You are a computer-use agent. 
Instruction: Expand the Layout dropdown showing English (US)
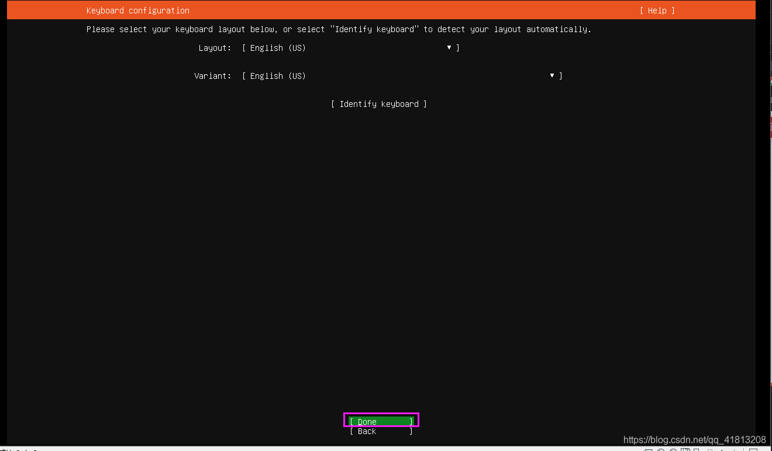pos(351,48)
